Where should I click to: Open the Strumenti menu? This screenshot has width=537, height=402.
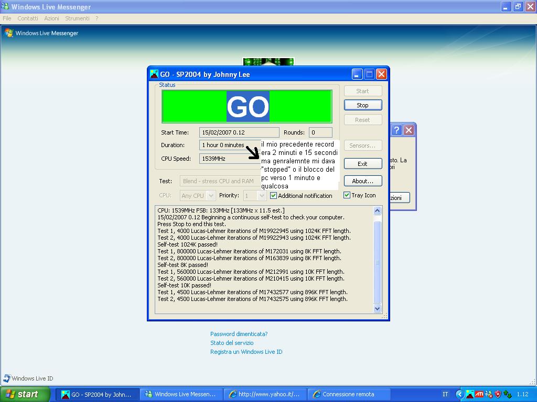pyautogui.click(x=77, y=18)
